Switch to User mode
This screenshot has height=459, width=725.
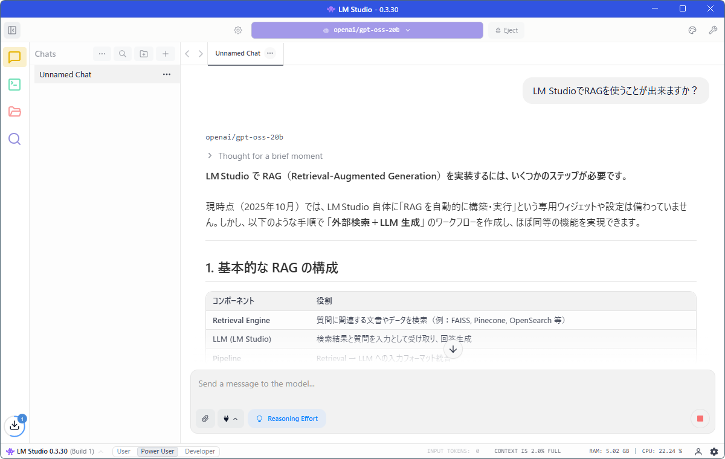pyautogui.click(x=124, y=451)
